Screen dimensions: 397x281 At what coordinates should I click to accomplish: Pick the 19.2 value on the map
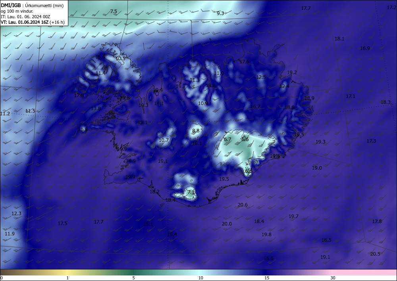pos(292,73)
